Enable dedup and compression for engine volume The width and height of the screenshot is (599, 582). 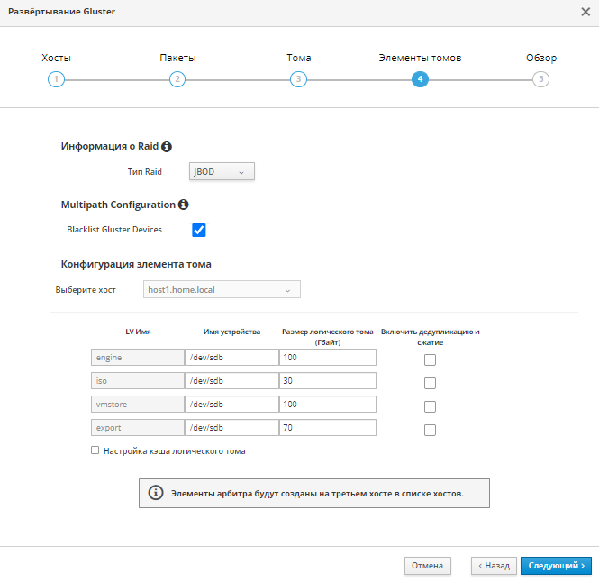click(430, 359)
